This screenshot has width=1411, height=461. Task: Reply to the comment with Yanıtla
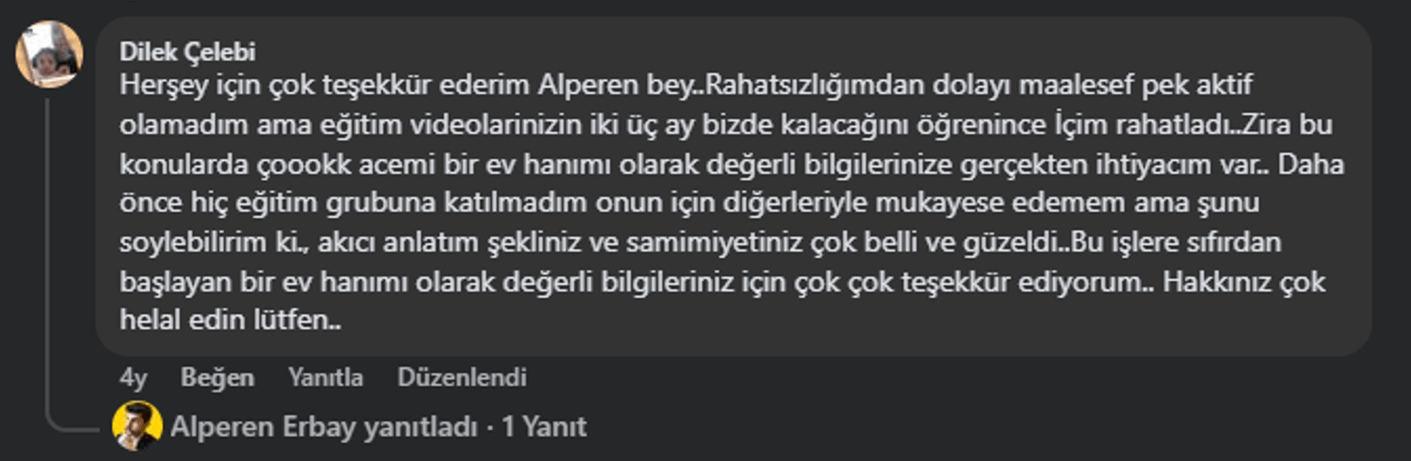[x=325, y=378]
